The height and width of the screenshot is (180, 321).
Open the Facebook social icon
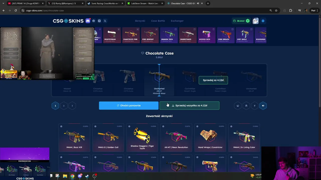click(x=94, y=21)
